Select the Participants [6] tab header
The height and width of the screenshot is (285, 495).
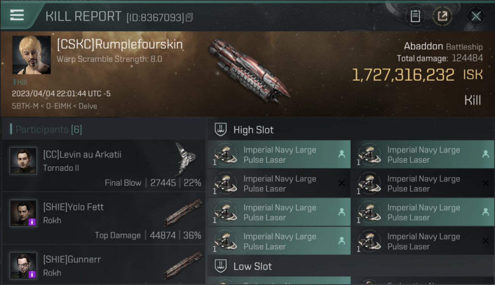(49, 130)
